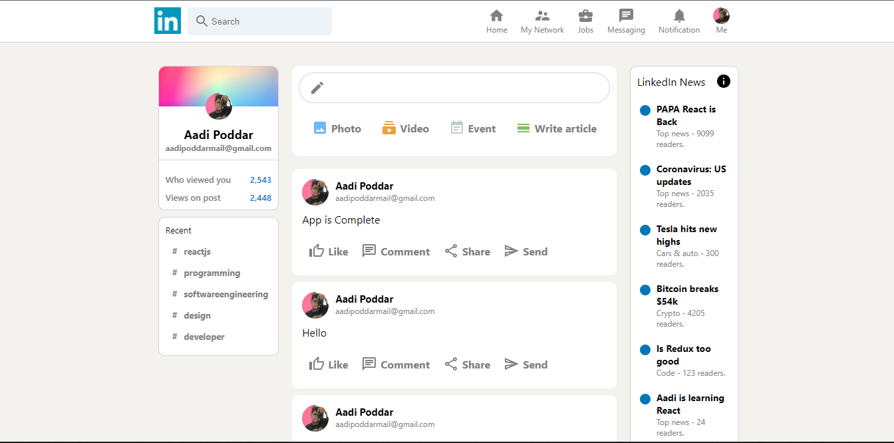Image resolution: width=894 pixels, height=443 pixels.
Task: Click the 2,448 post views count
Action: click(261, 198)
